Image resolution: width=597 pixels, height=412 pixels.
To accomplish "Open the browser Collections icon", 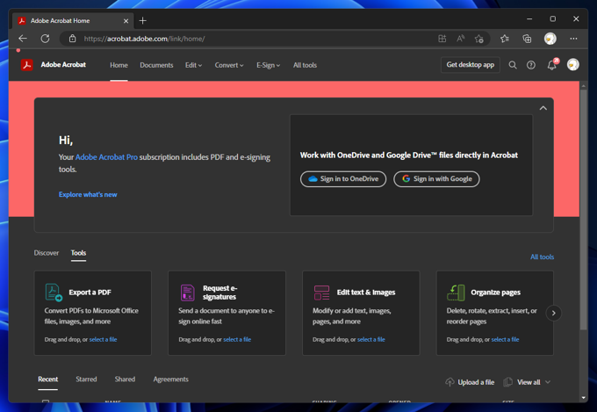I will [527, 39].
